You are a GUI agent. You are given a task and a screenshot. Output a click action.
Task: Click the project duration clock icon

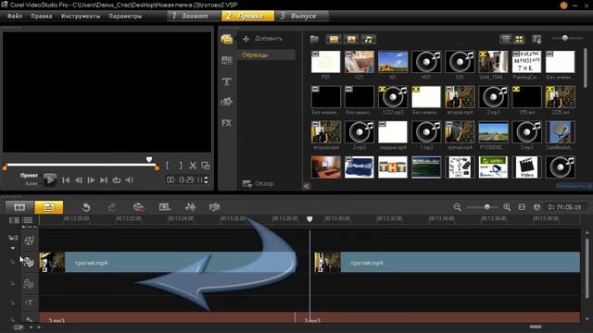[x=536, y=207]
